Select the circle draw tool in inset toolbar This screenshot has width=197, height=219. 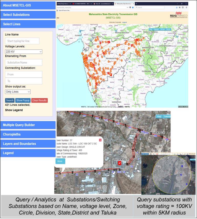point(163,154)
